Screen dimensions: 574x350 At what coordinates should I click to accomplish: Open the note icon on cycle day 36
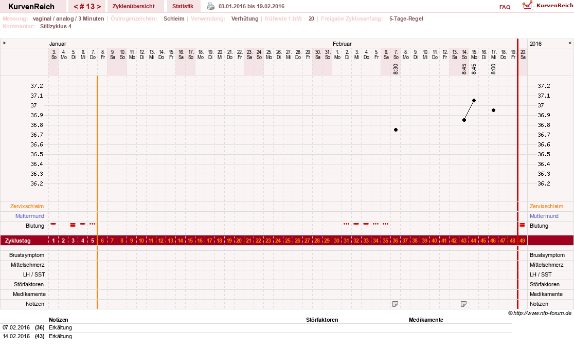point(395,304)
